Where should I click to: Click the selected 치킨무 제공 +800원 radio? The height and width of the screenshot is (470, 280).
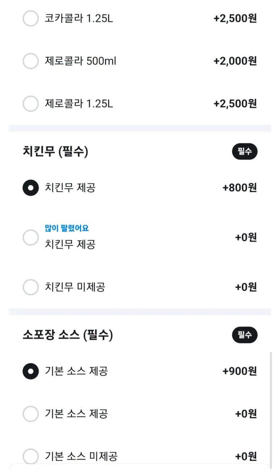point(30,188)
